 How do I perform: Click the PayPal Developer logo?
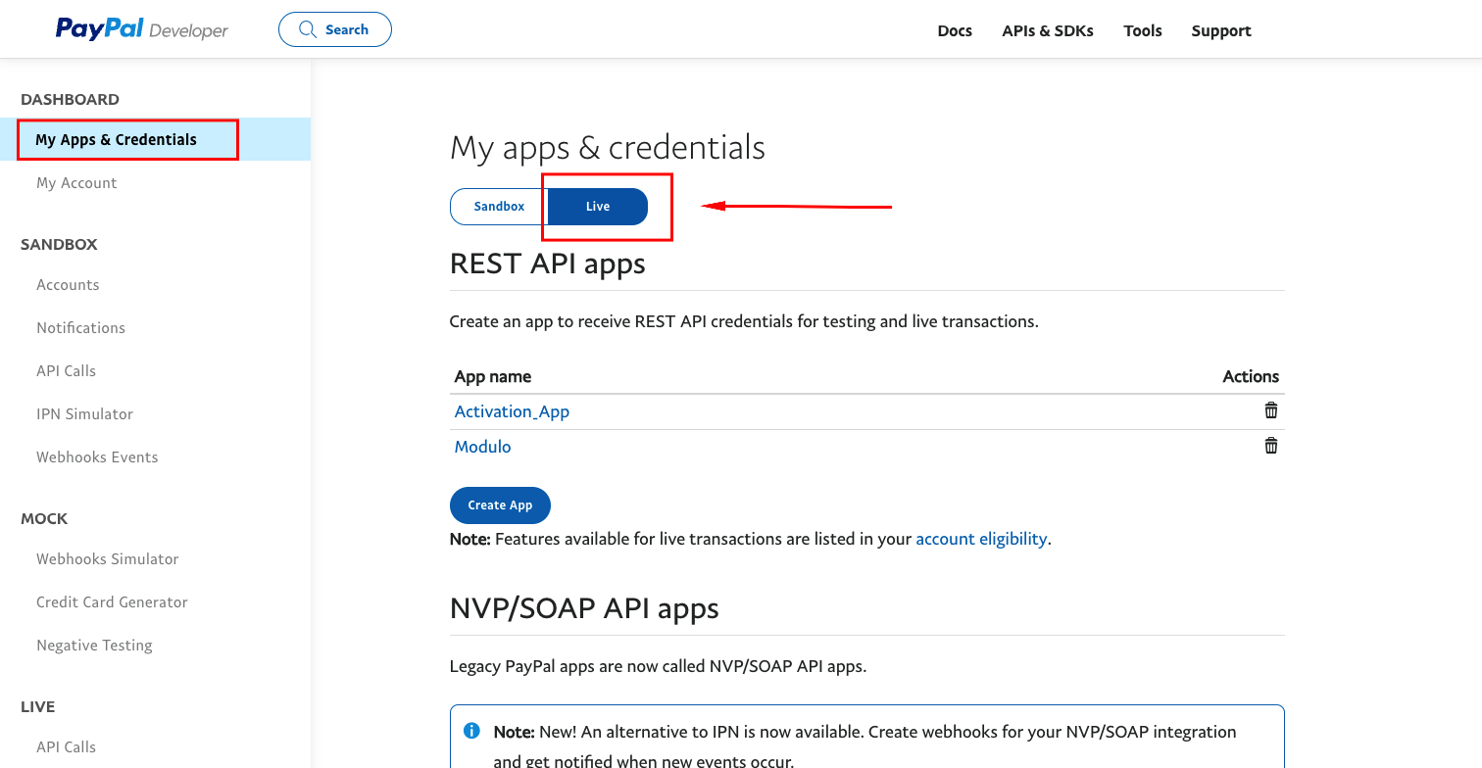pyautogui.click(x=142, y=29)
